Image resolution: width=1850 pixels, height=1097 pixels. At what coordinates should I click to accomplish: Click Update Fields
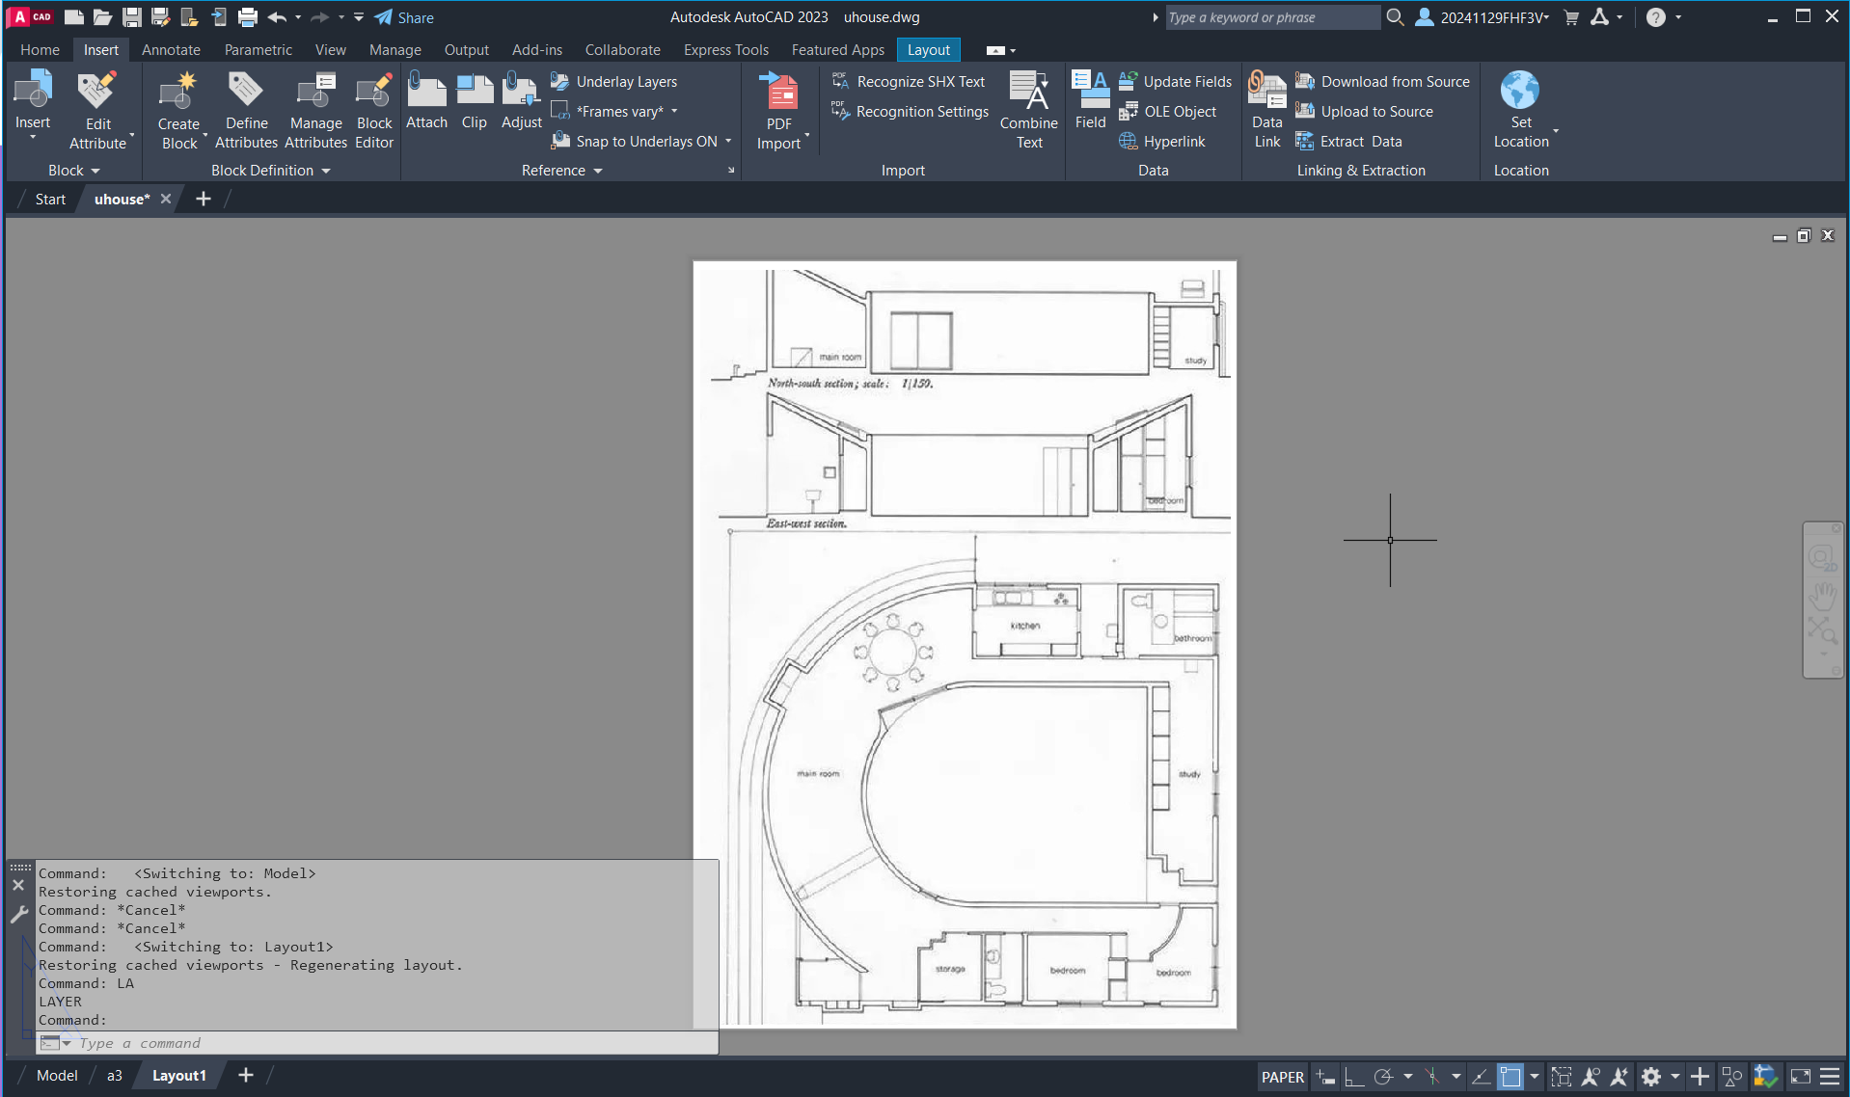[1175, 82]
